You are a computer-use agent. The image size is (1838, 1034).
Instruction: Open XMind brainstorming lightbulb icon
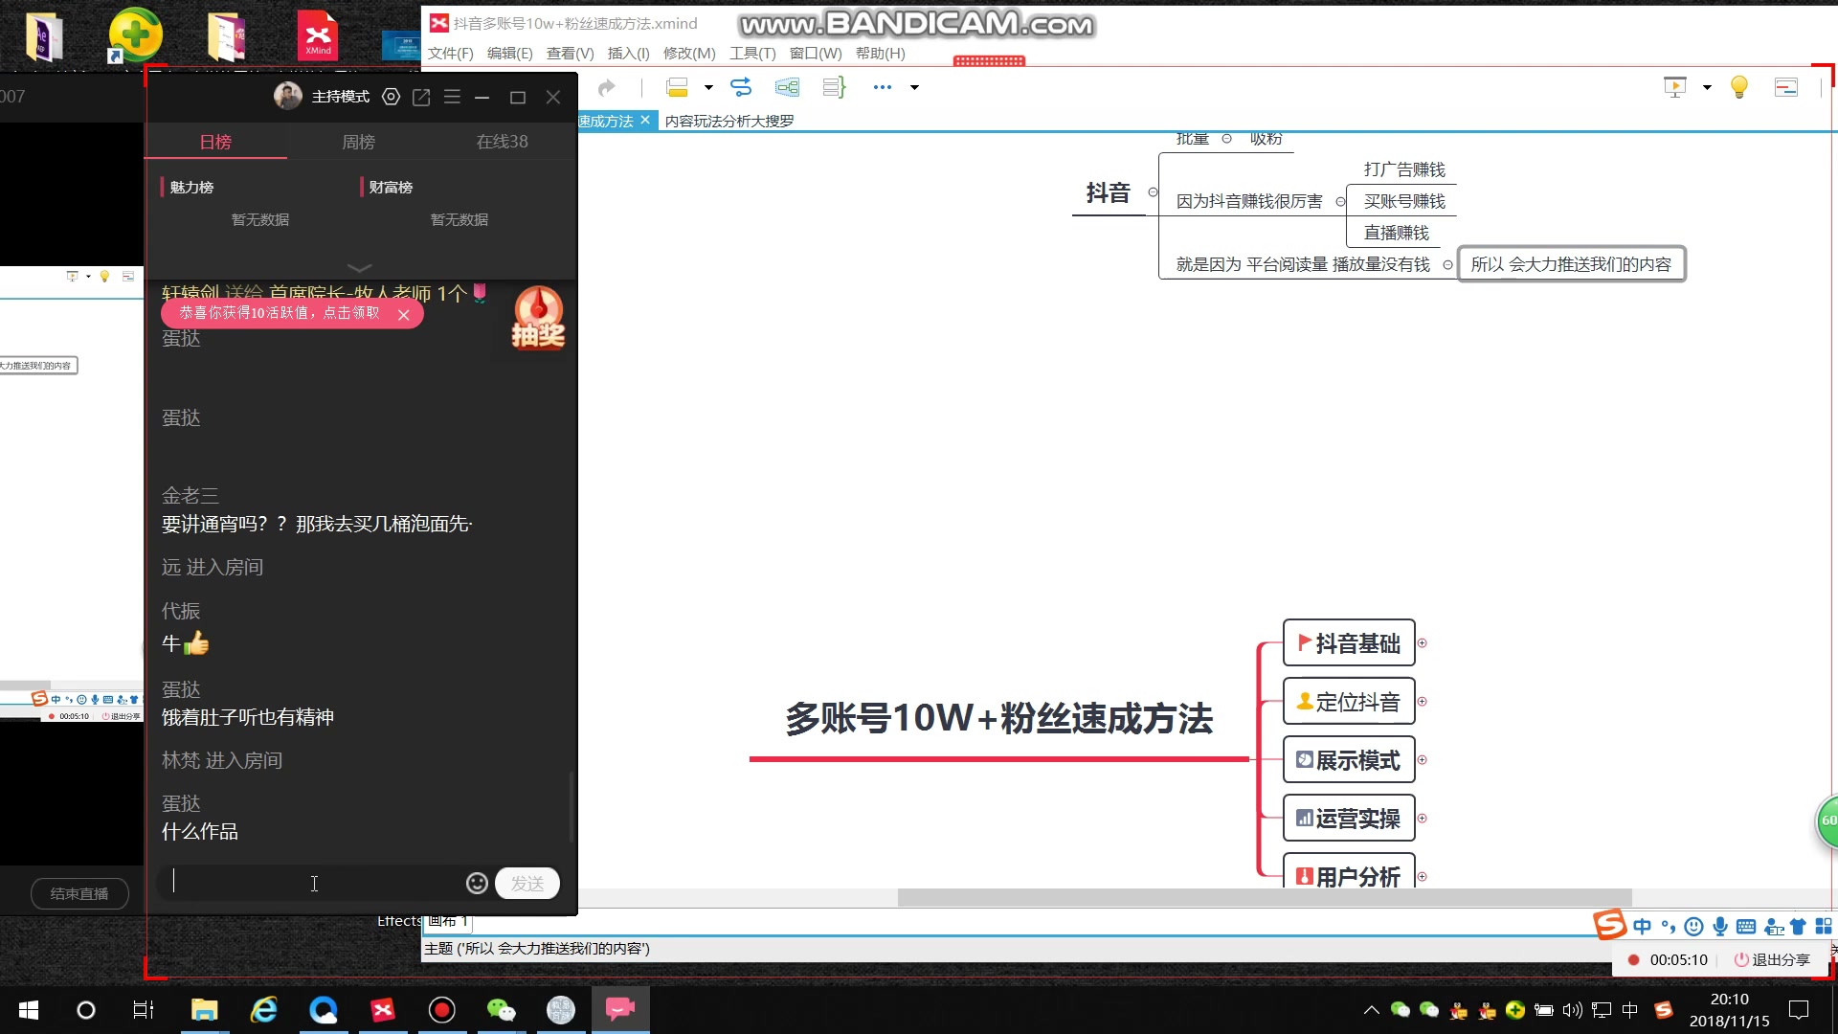pyautogui.click(x=1739, y=87)
